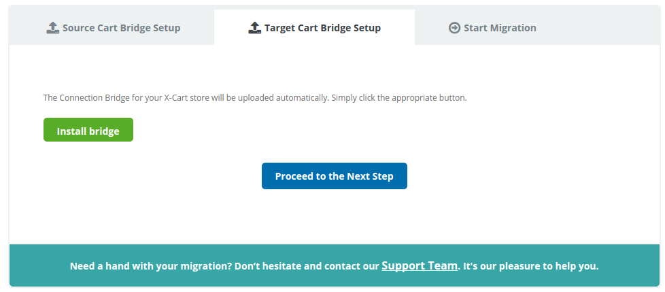Click the blank white area below Proceed button
The image size is (665, 292).
point(334,216)
